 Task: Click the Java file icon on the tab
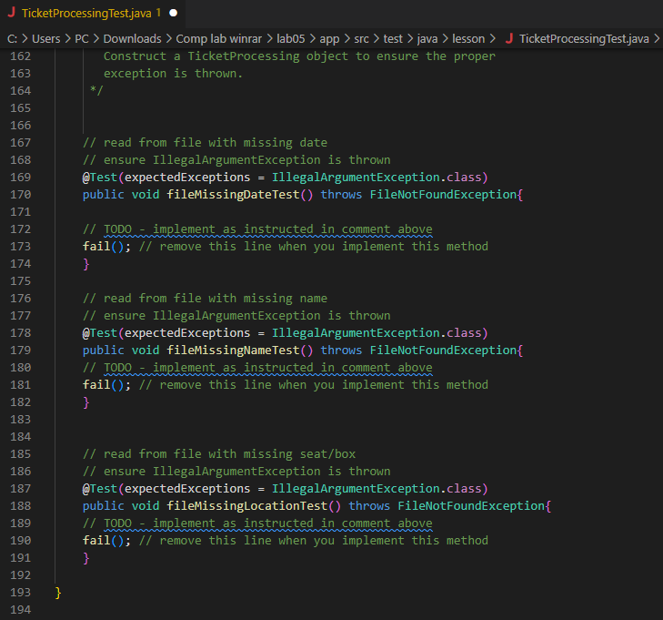tap(12, 13)
